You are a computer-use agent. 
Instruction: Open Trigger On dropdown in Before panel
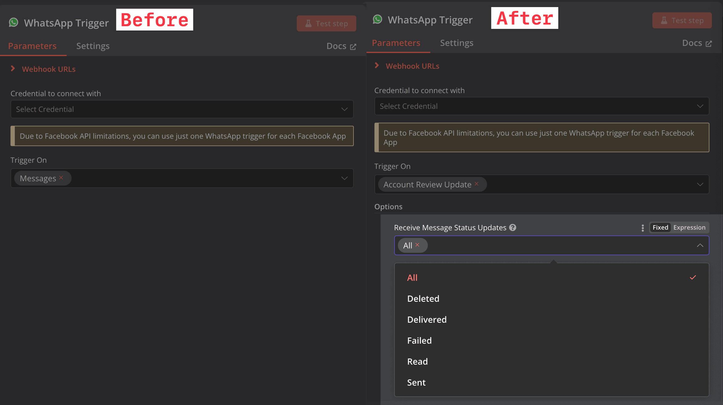344,178
